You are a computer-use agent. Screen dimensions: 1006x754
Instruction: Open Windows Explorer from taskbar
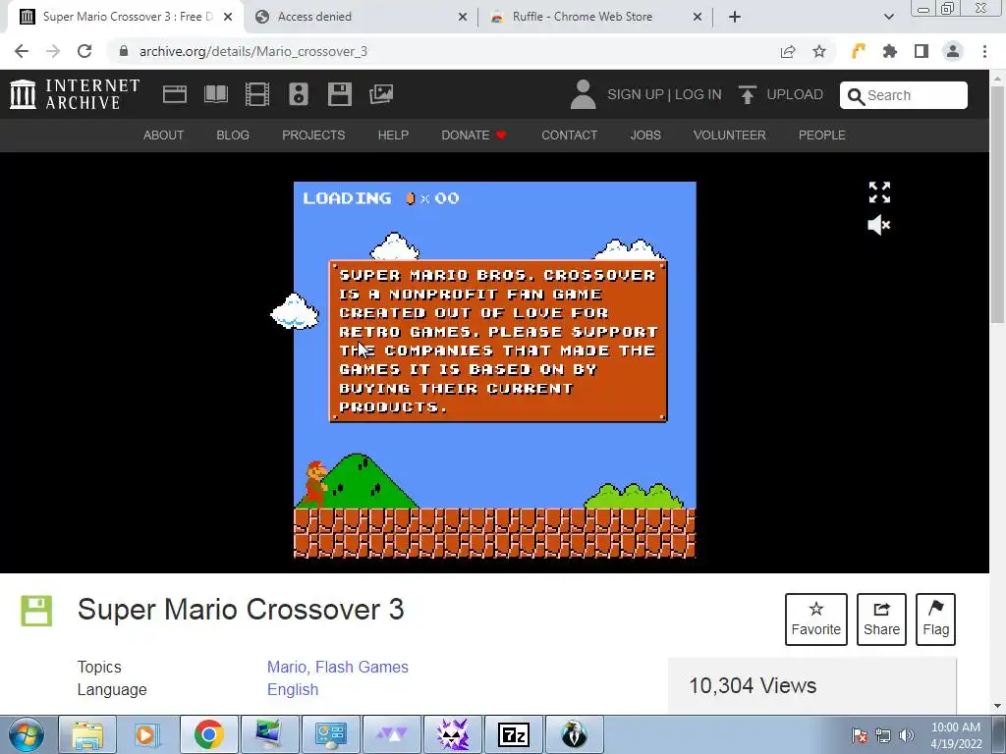point(87,734)
